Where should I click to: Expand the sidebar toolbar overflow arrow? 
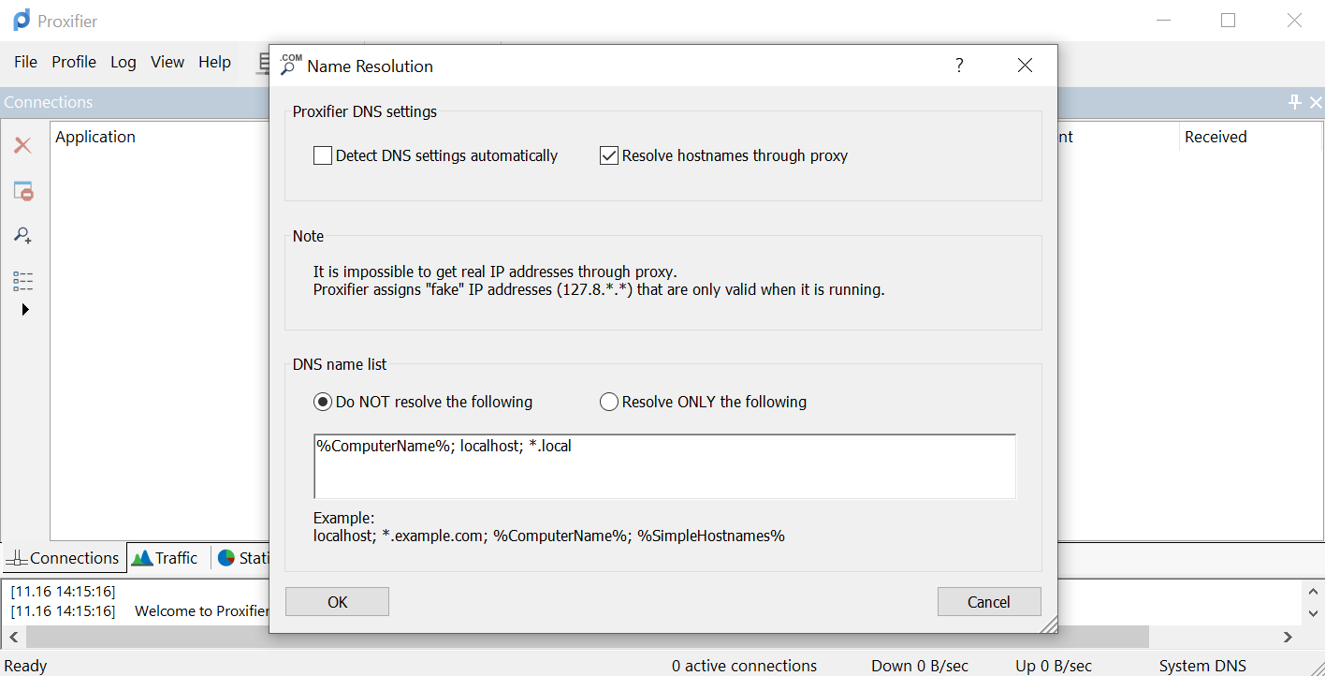(25, 309)
